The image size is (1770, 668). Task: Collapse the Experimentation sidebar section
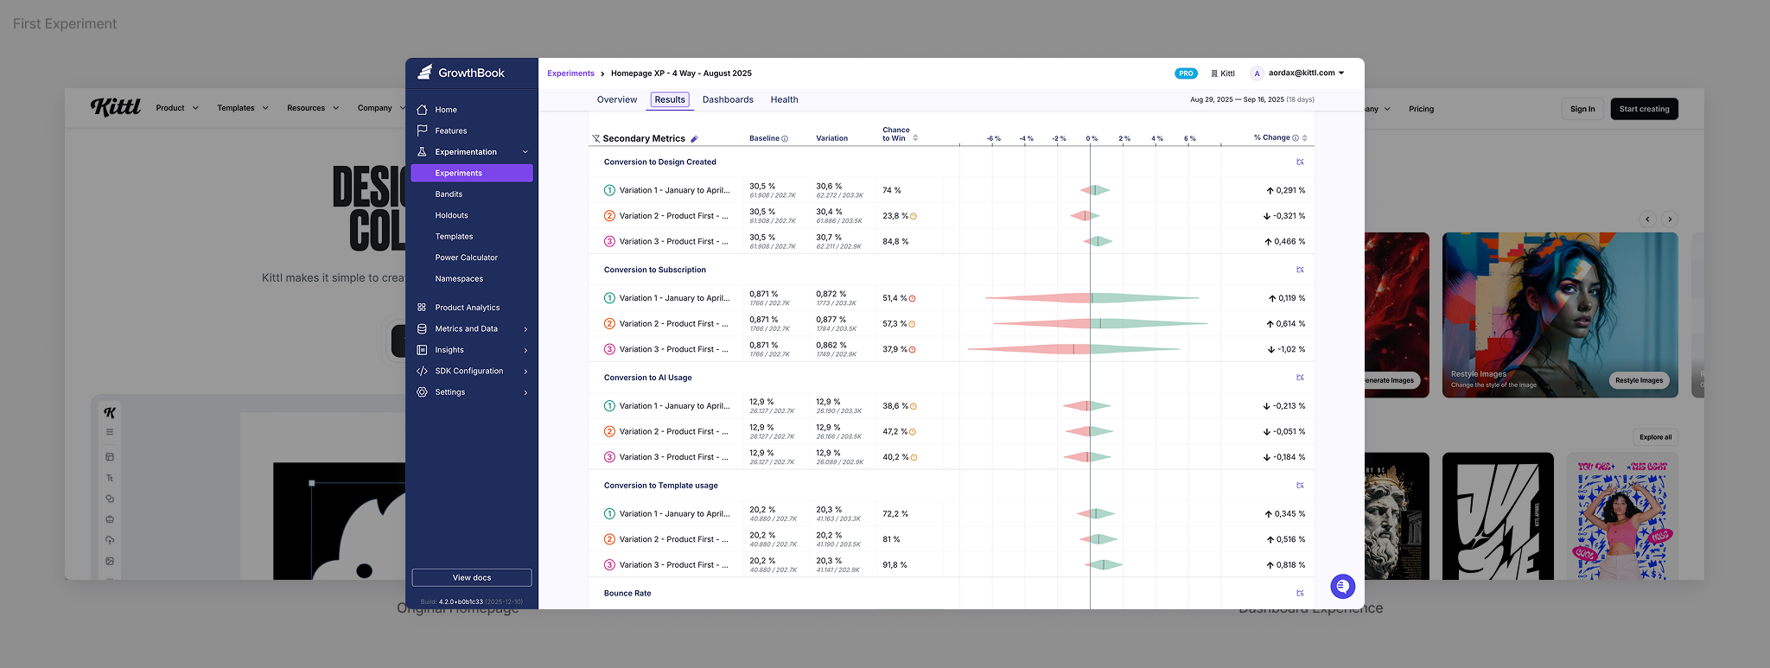[x=525, y=152]
